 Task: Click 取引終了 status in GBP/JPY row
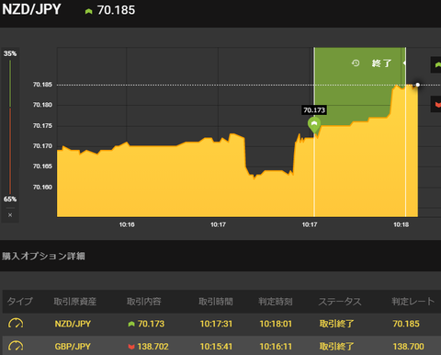337,347
